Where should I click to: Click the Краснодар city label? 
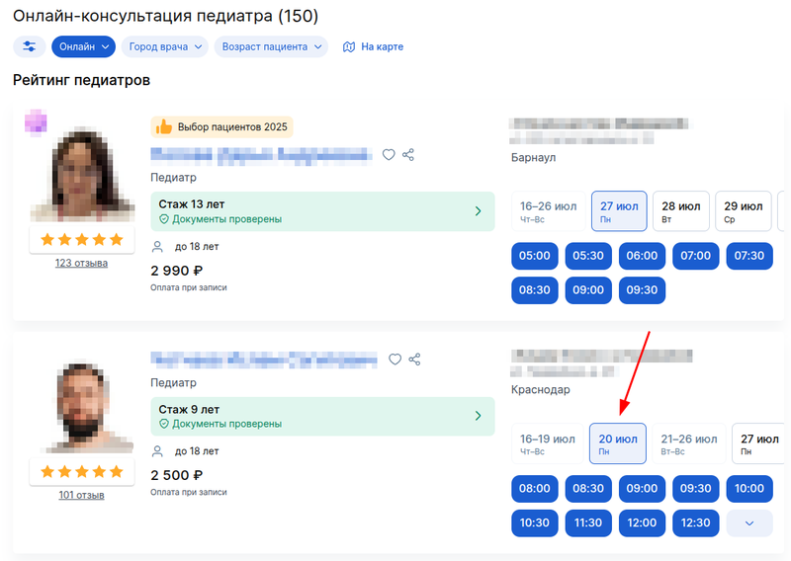(541, 389)
